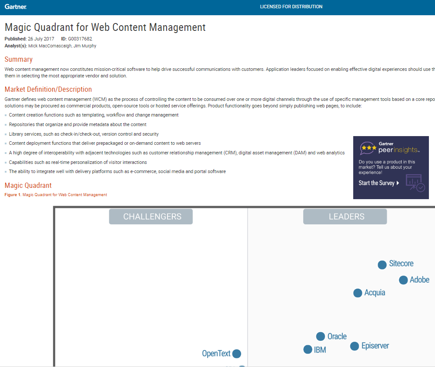Click the Summary section heading

[x=19, y=60]
